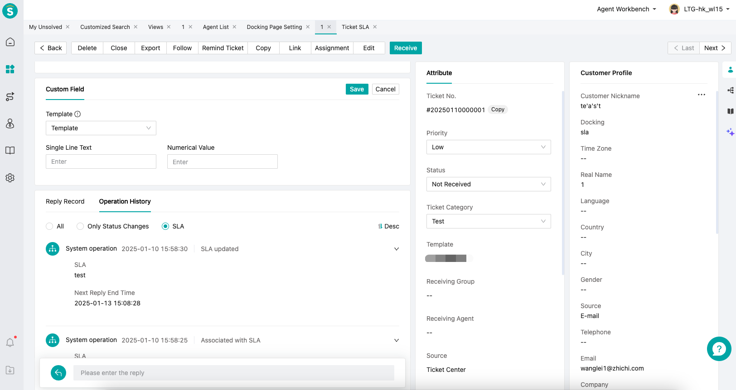
Task: Click the reply arrow icon beside reply box
Action: (x=58, y=373)
